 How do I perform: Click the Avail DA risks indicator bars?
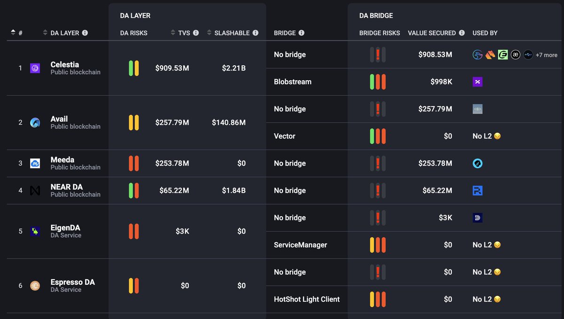[134, 122]
